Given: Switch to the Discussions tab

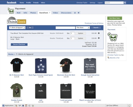Looking at the screenshot, I should click(66, 13).
